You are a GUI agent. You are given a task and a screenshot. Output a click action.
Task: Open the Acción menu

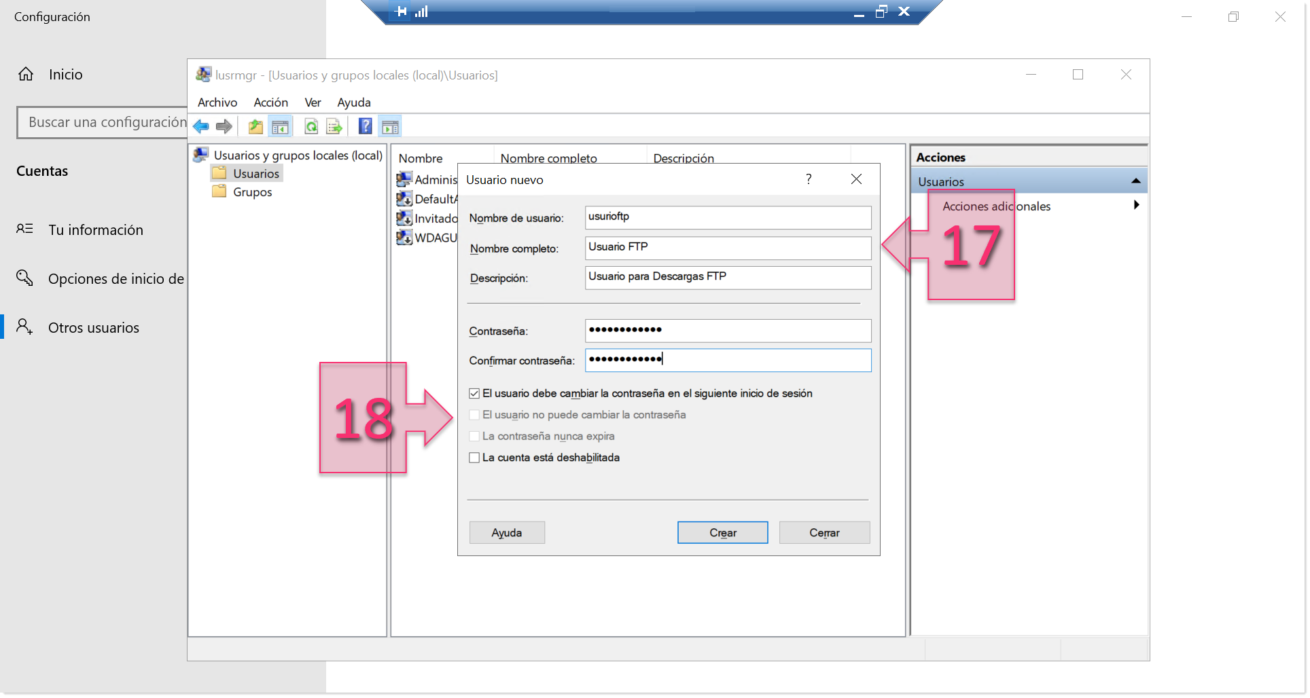coord(270,103)
